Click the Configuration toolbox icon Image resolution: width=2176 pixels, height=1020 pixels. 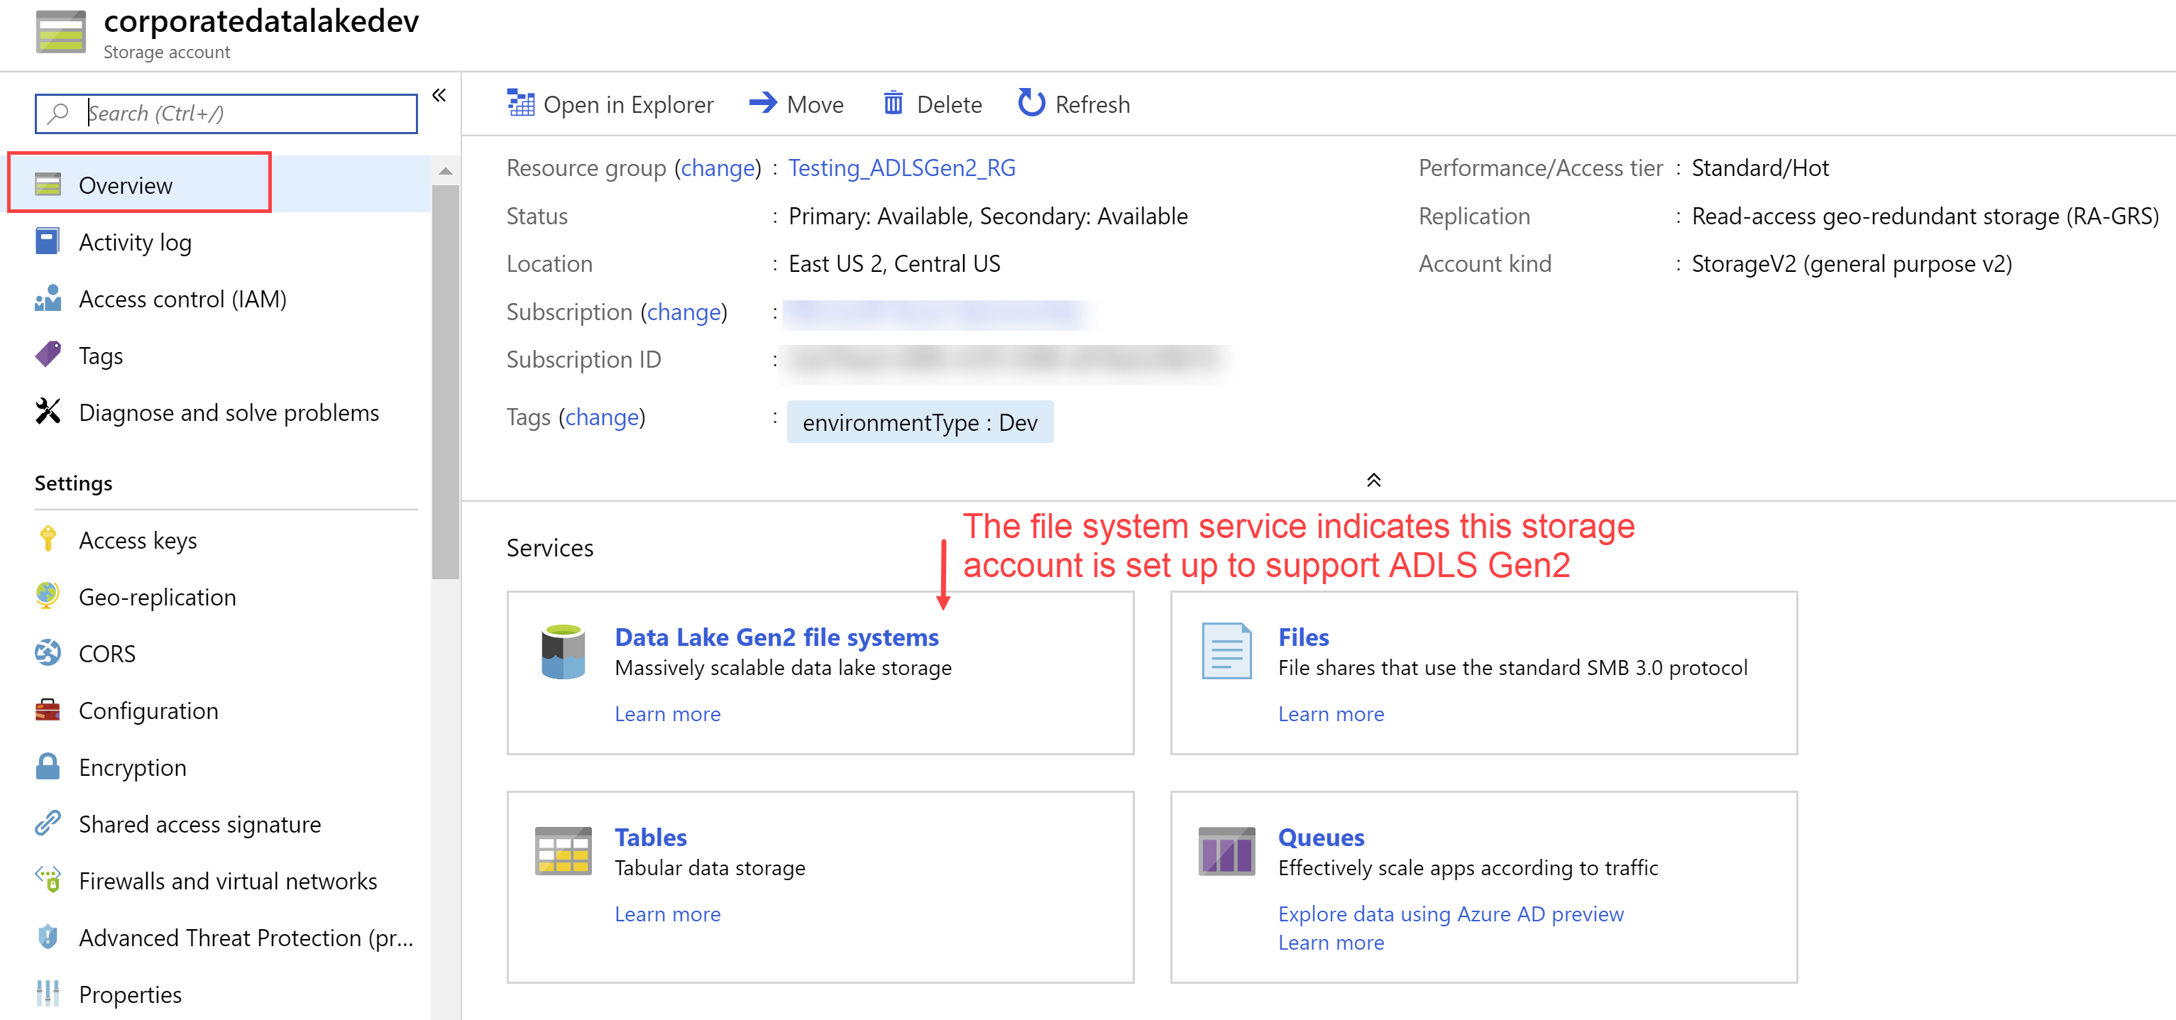tap(48, 710)
